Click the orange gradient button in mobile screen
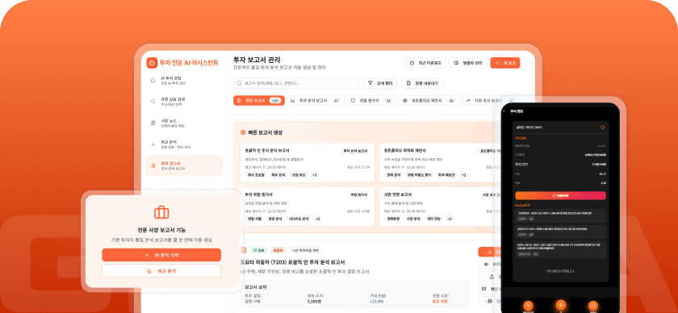Viewport: 678px width, 313px height. pyautogui.click(x=560, y=195)
